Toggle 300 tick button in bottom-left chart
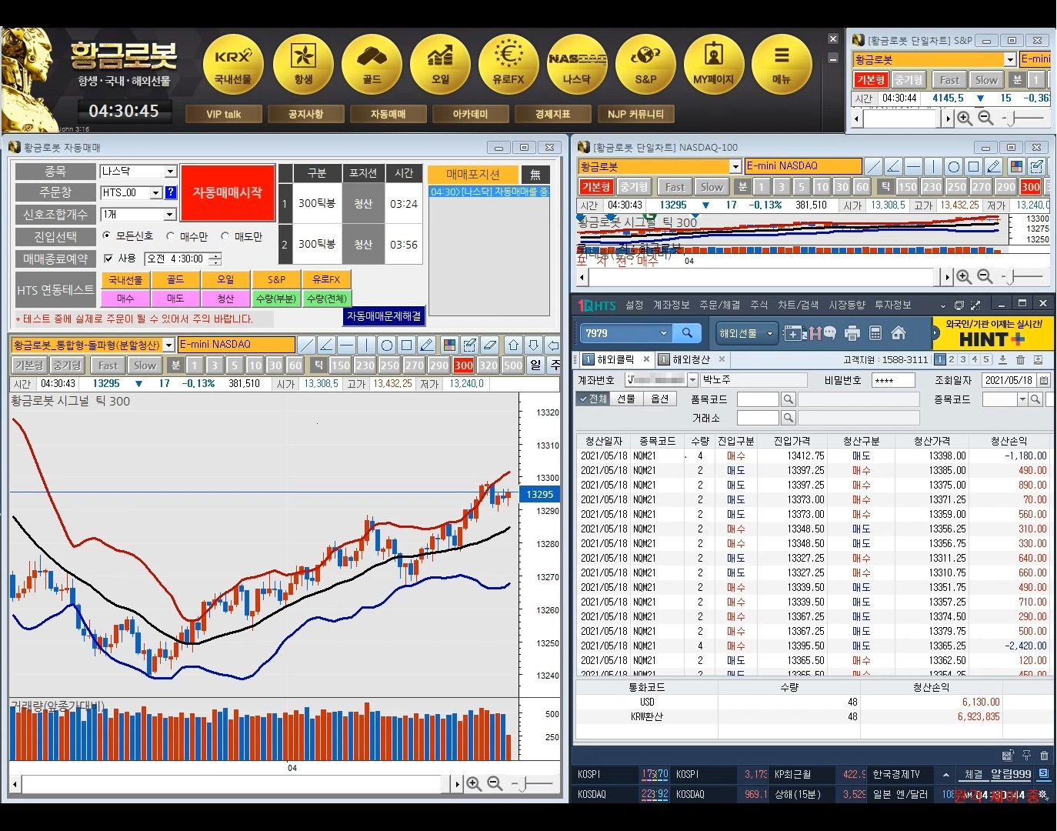The image size is (1057, 831). 463,365
